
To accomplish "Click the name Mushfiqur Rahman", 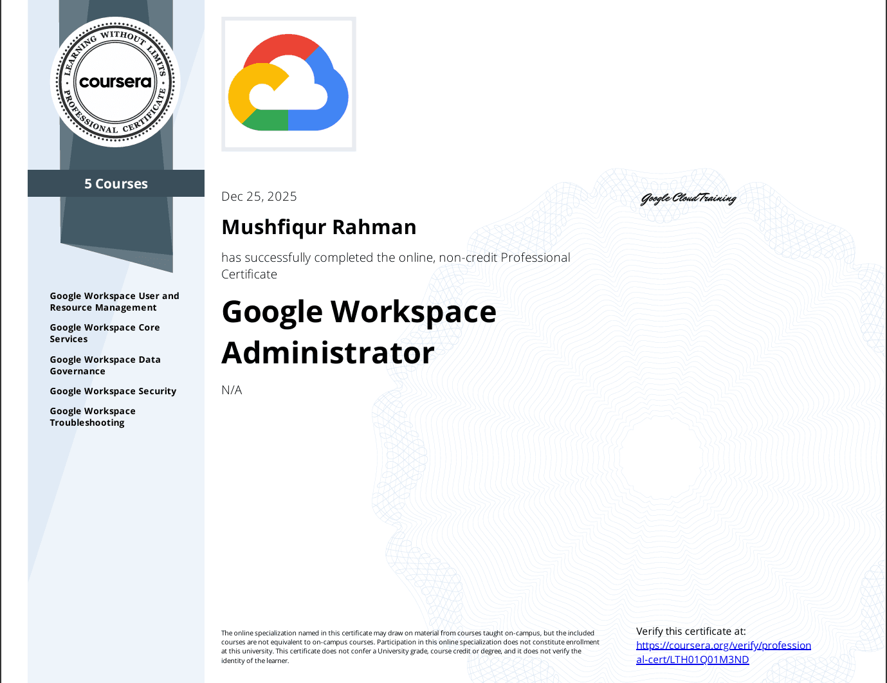I will pos(318,226).
